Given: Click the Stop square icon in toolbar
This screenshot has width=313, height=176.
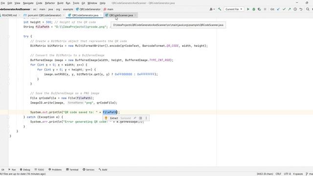Looking at the screenshot, I should (x=265, y=9).
